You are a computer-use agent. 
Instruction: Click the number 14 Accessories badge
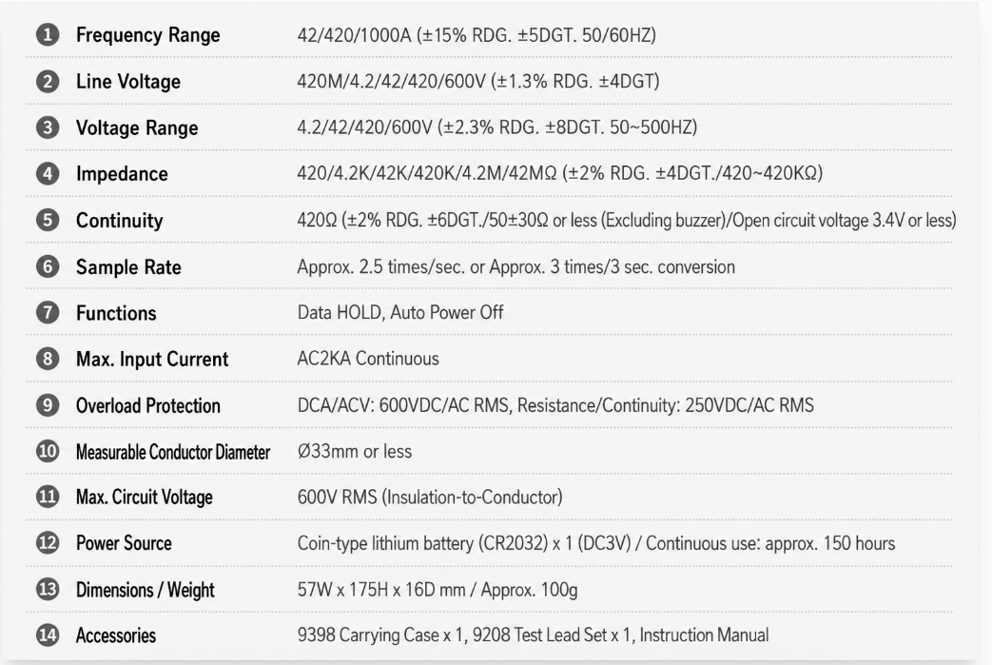[48, 636]
